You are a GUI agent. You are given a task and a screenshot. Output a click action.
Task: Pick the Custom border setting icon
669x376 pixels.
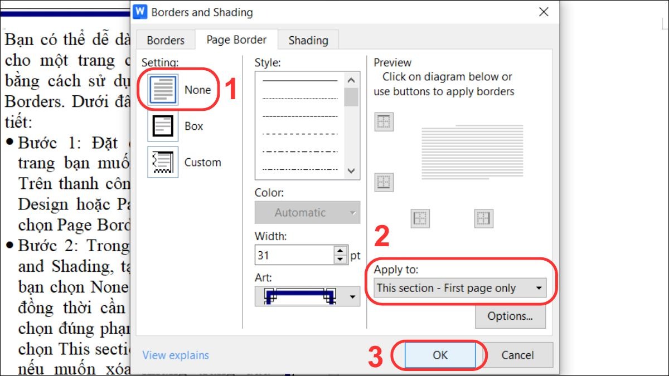[x=163, y=162]
